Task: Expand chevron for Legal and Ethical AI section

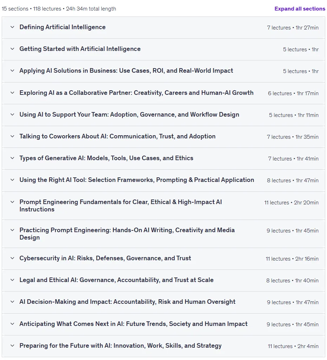Action: click(12, 280)
